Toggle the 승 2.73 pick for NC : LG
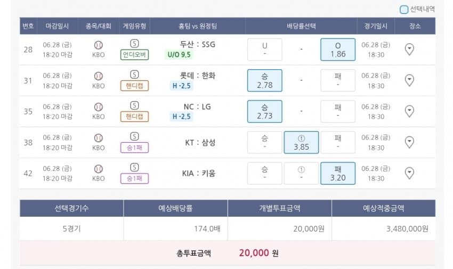 [264, 111]
